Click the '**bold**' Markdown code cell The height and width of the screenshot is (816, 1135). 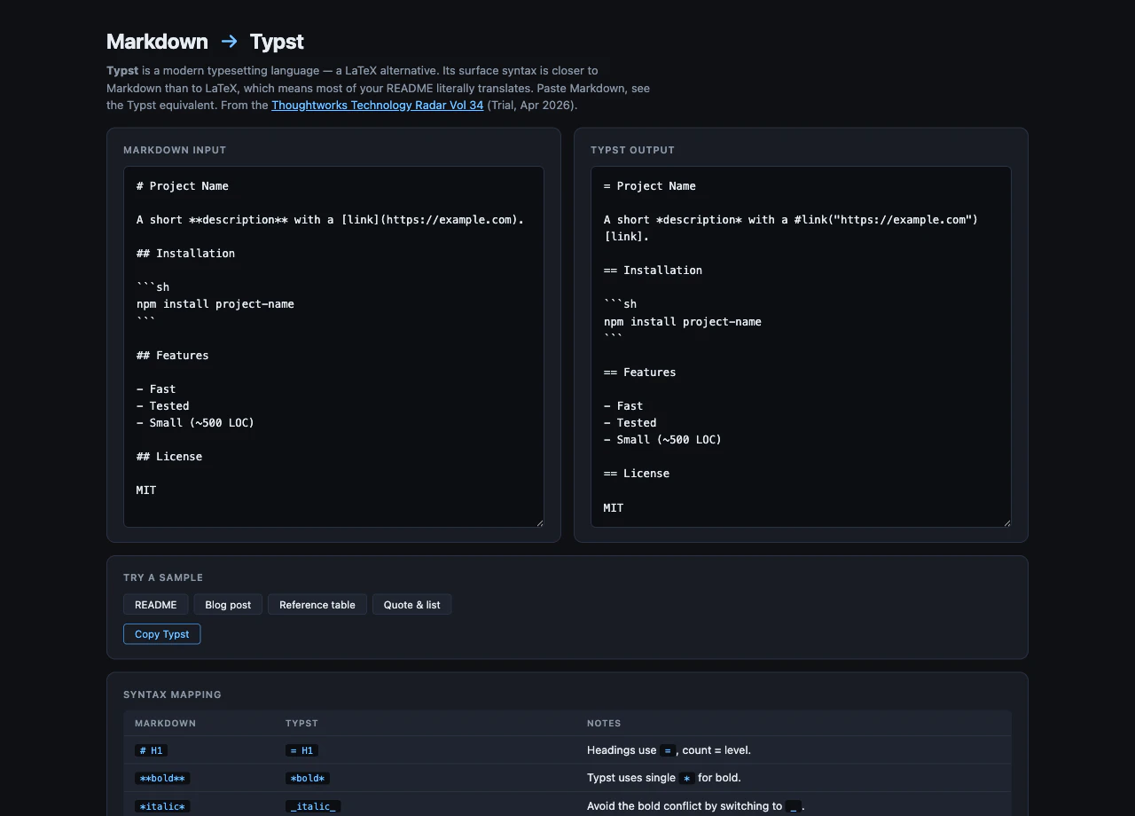(162, 779)
